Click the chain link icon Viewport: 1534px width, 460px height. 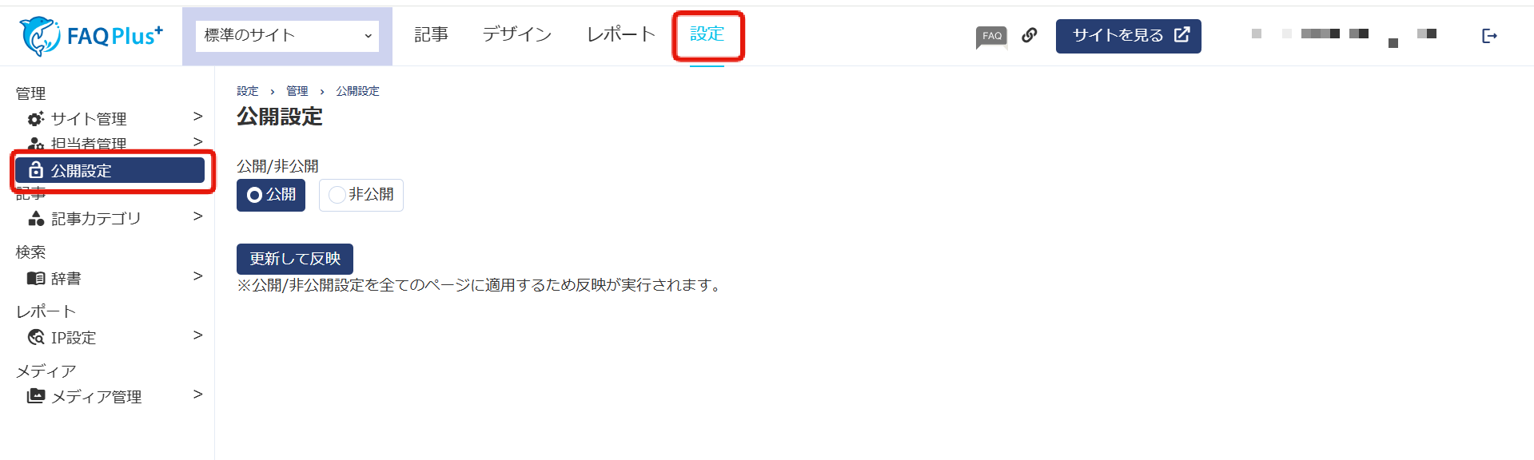coord(1030,35)
